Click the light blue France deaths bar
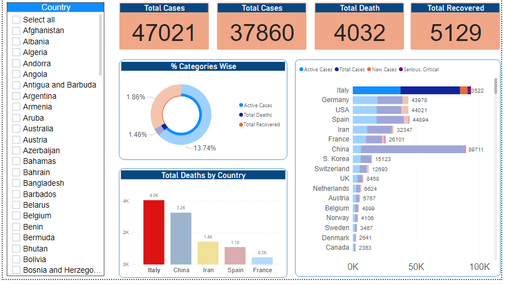 (x=262, y=261)
